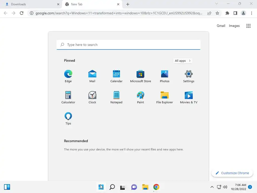Image resolution: width=257 pixels, height=193 pixels.
Task: Launch Notepad from pinned apps
Action: pos(116,98)
